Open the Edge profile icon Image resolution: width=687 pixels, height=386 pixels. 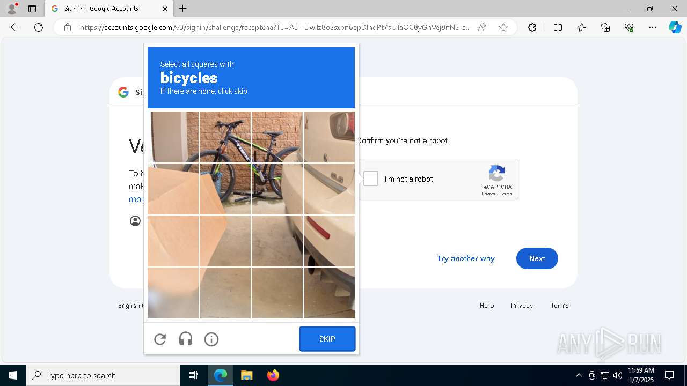coord(12,9)
